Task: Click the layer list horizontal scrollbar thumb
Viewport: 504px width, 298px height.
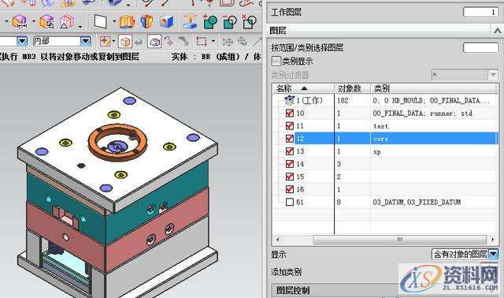Action: [x=400, y=240]
